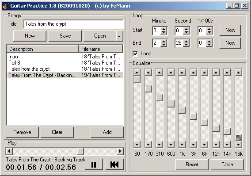The height and width of the screenshot is (176, 251).
Task: Click the skip-to-start rewind button
Action: (114, 164)
